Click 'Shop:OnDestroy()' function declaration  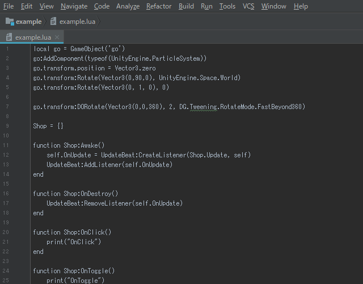[91, 194]
